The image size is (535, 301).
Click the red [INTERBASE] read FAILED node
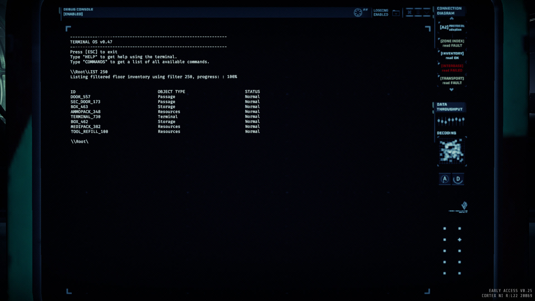pyautogui.click(x=452, y=68)
